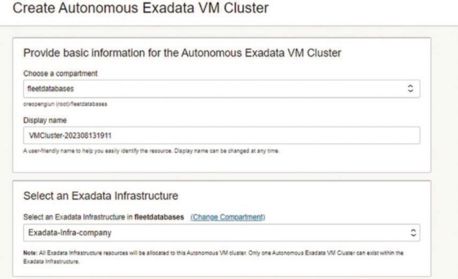
Task: Click the compartment selector up-down arrows icon
Action: [x=411, y=88]
